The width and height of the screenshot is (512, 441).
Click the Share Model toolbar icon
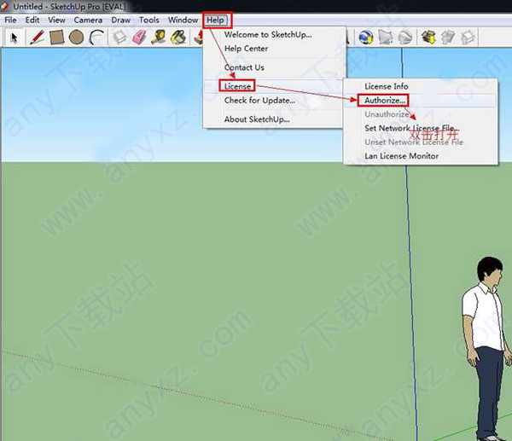coord(448,38)
